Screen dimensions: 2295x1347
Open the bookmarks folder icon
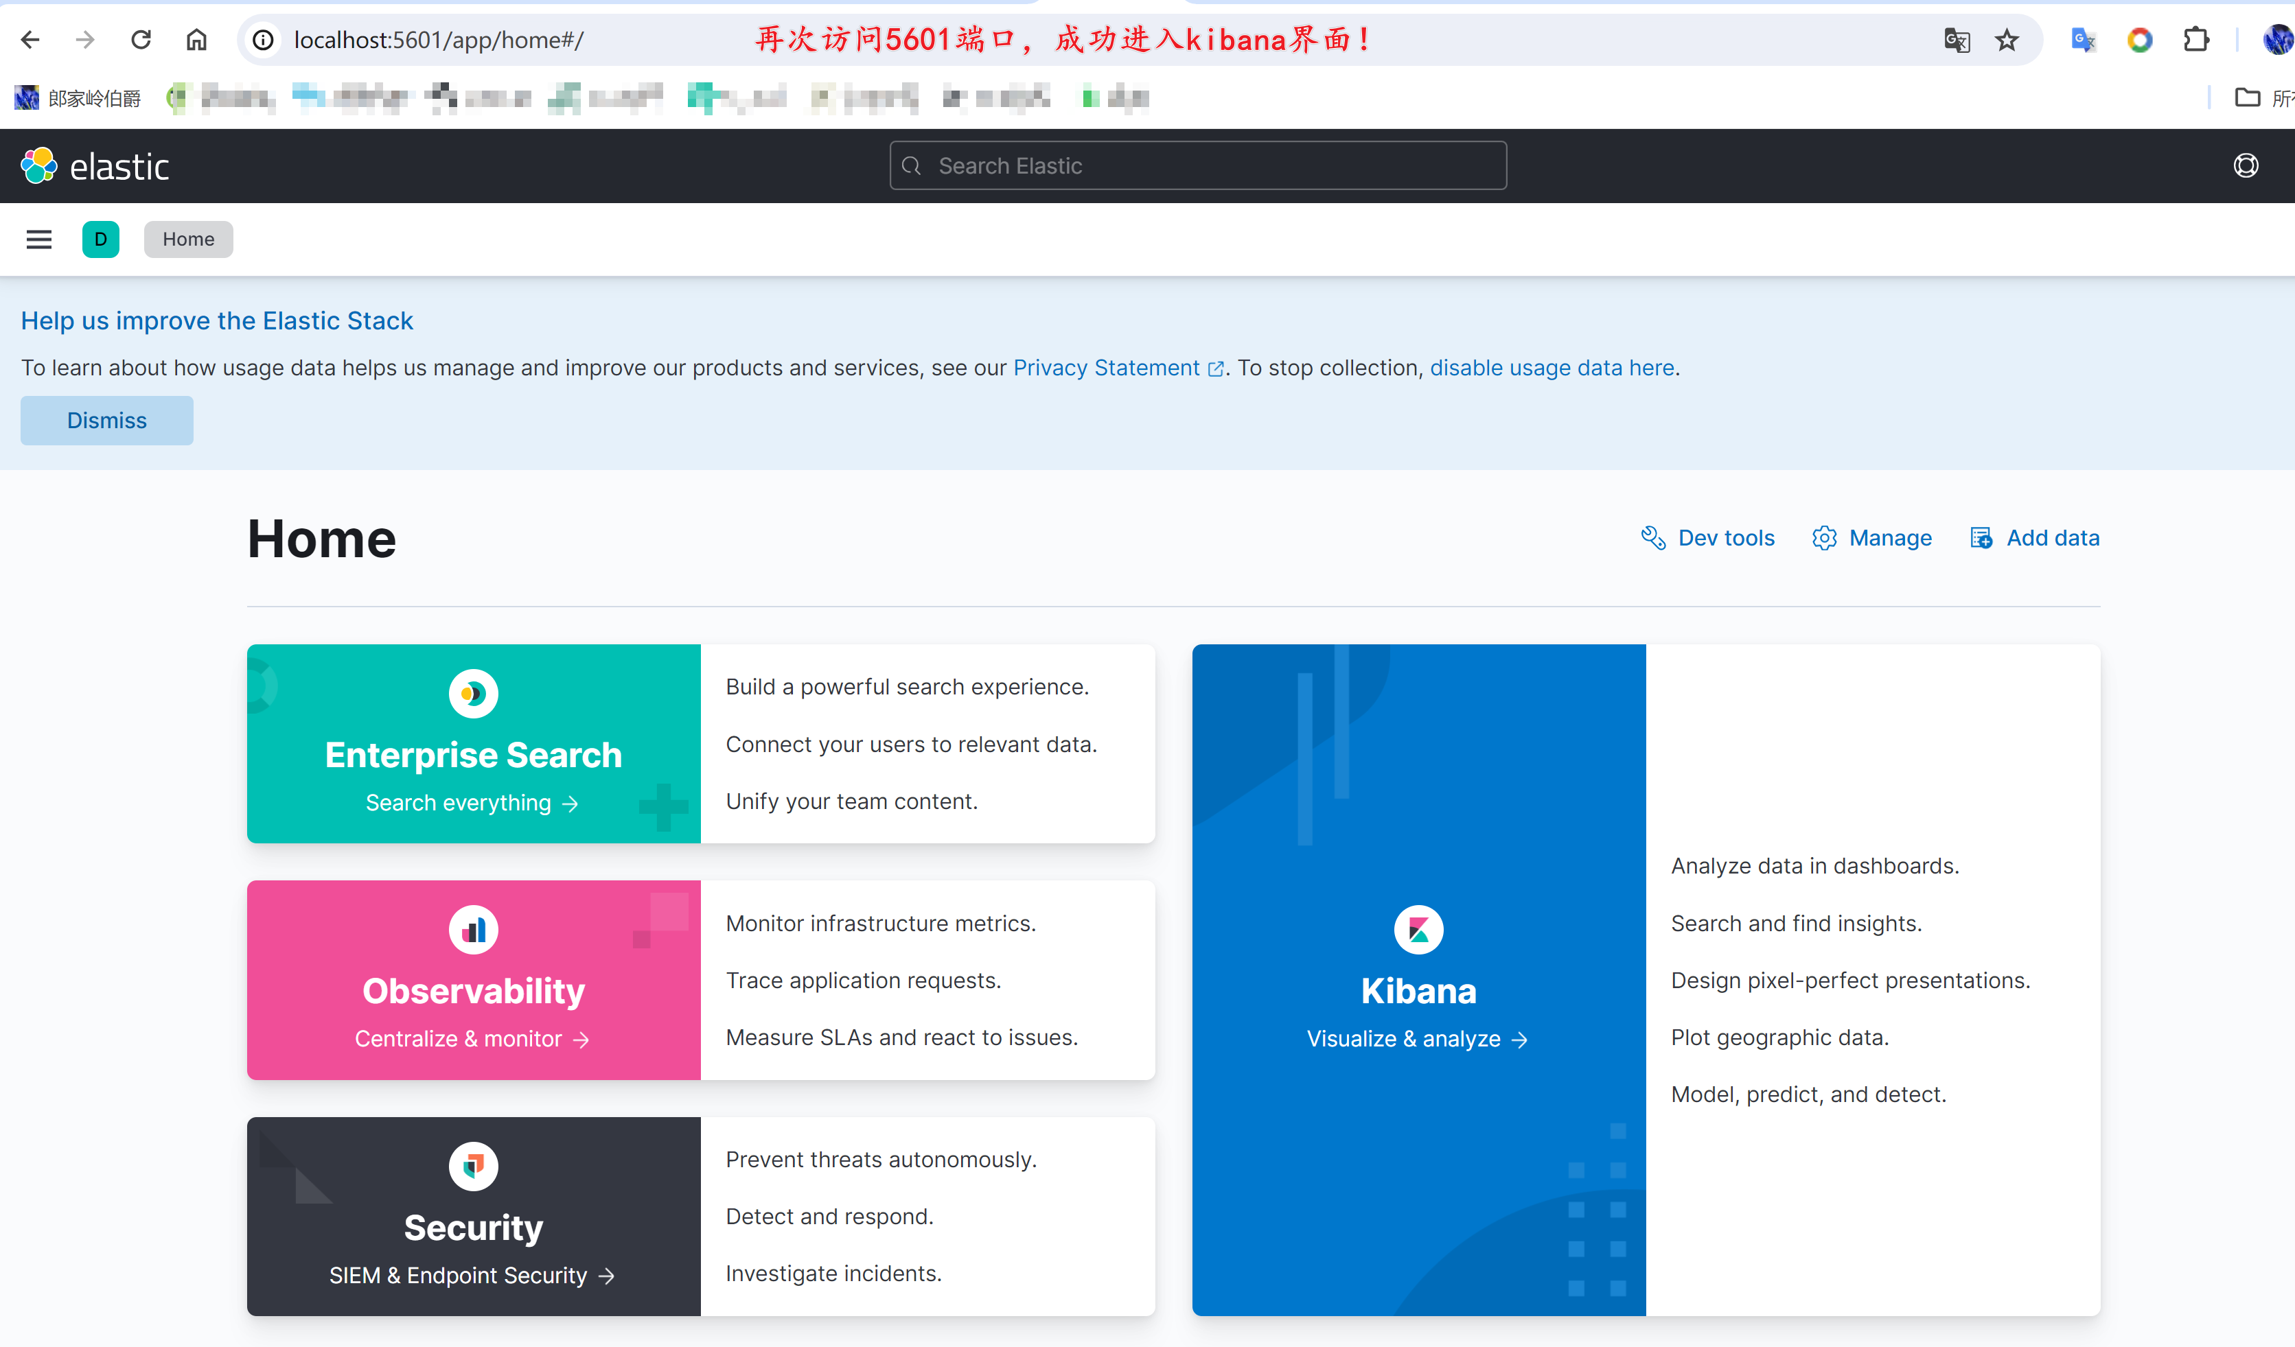(2248, 97)
